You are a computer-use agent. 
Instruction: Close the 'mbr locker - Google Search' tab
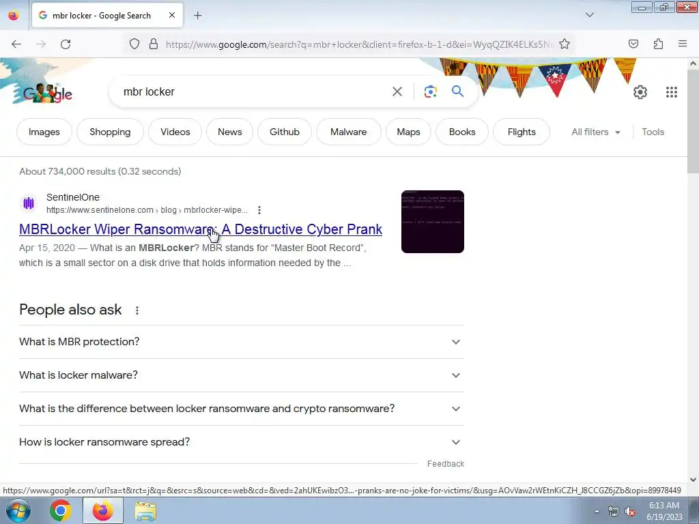[x=172, y=15]
